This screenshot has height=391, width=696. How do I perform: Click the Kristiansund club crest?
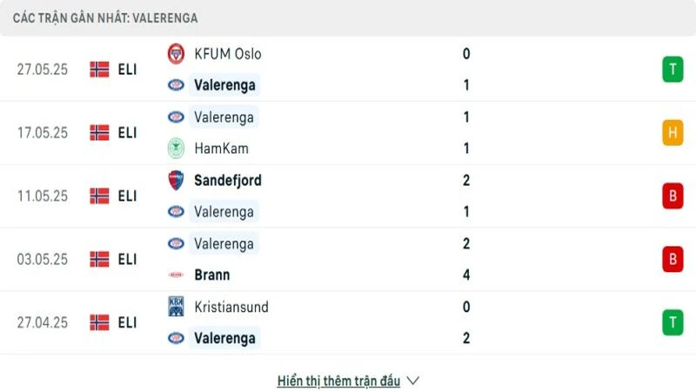176,307
